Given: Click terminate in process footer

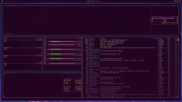Looking at the screenshot, I should [100, 98].
